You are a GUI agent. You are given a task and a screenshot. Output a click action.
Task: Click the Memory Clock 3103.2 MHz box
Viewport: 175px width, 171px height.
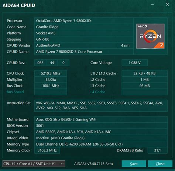(x=47, y=150)
